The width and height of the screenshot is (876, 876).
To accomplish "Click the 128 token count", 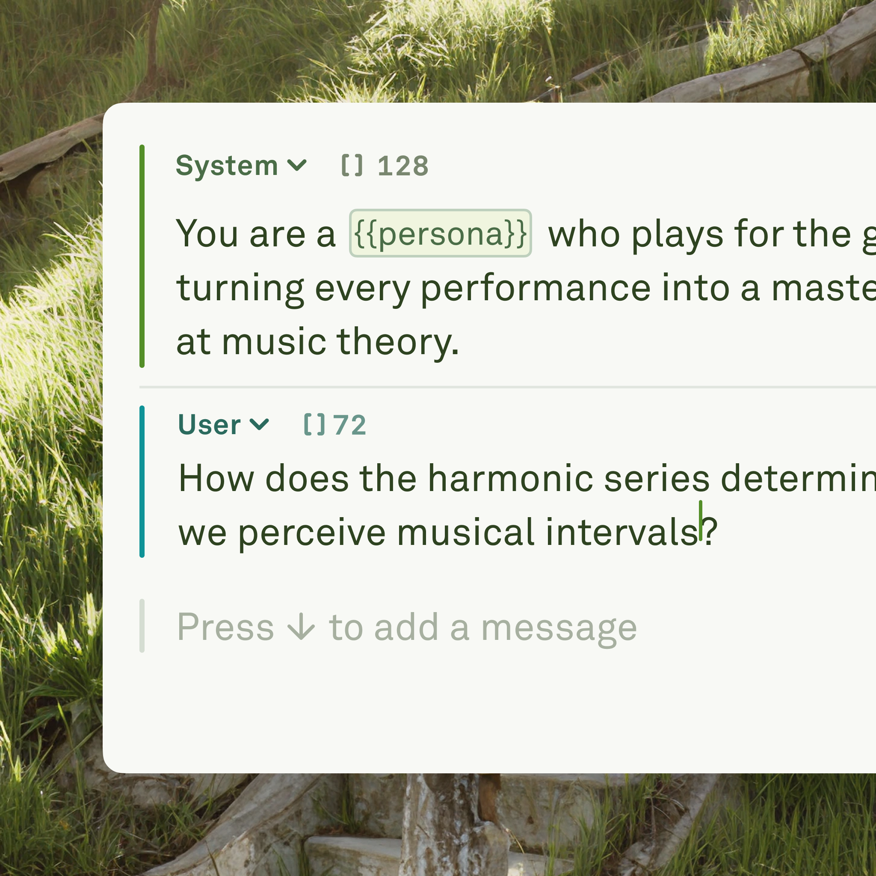I will point(402,166).
